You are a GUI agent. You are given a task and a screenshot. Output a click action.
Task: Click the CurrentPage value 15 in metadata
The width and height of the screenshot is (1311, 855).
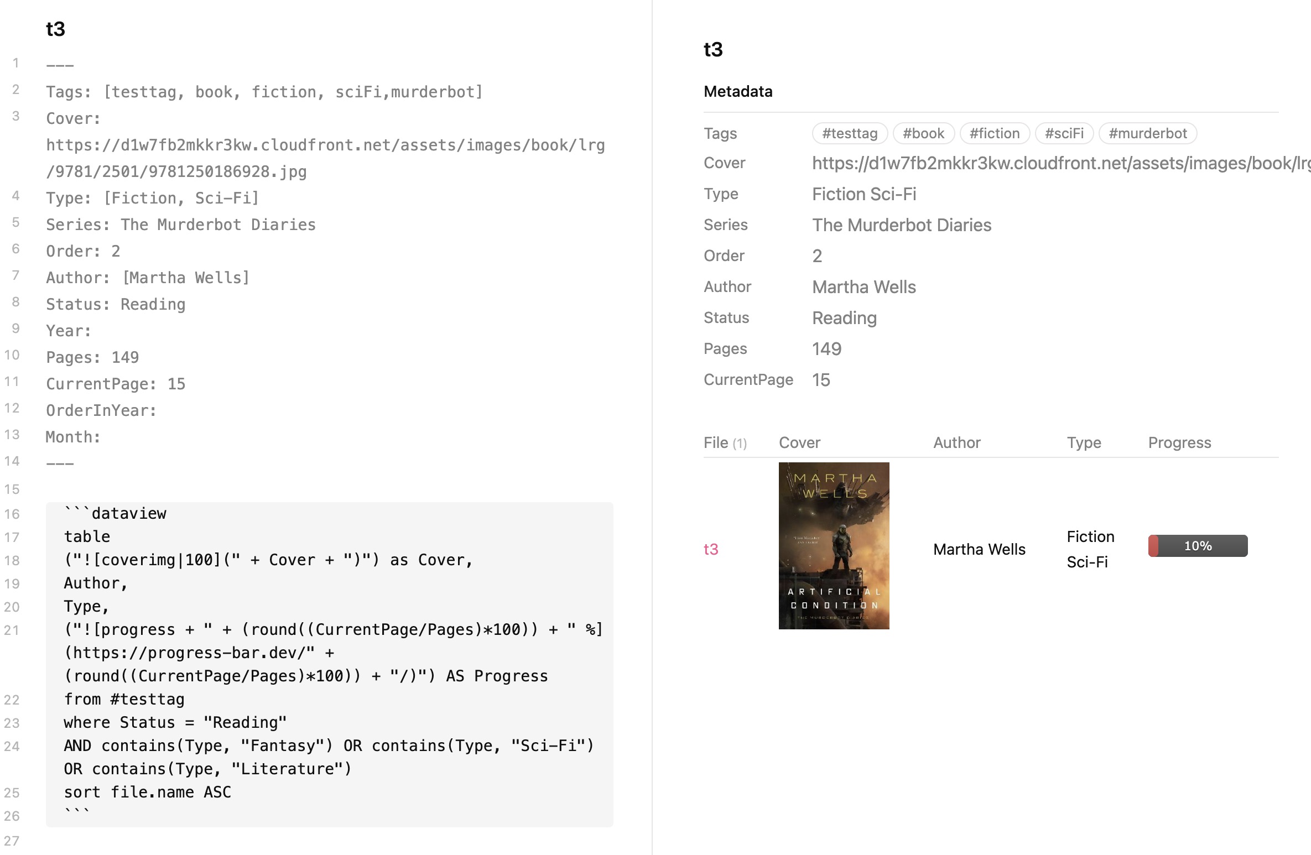[x=821, y=380]
